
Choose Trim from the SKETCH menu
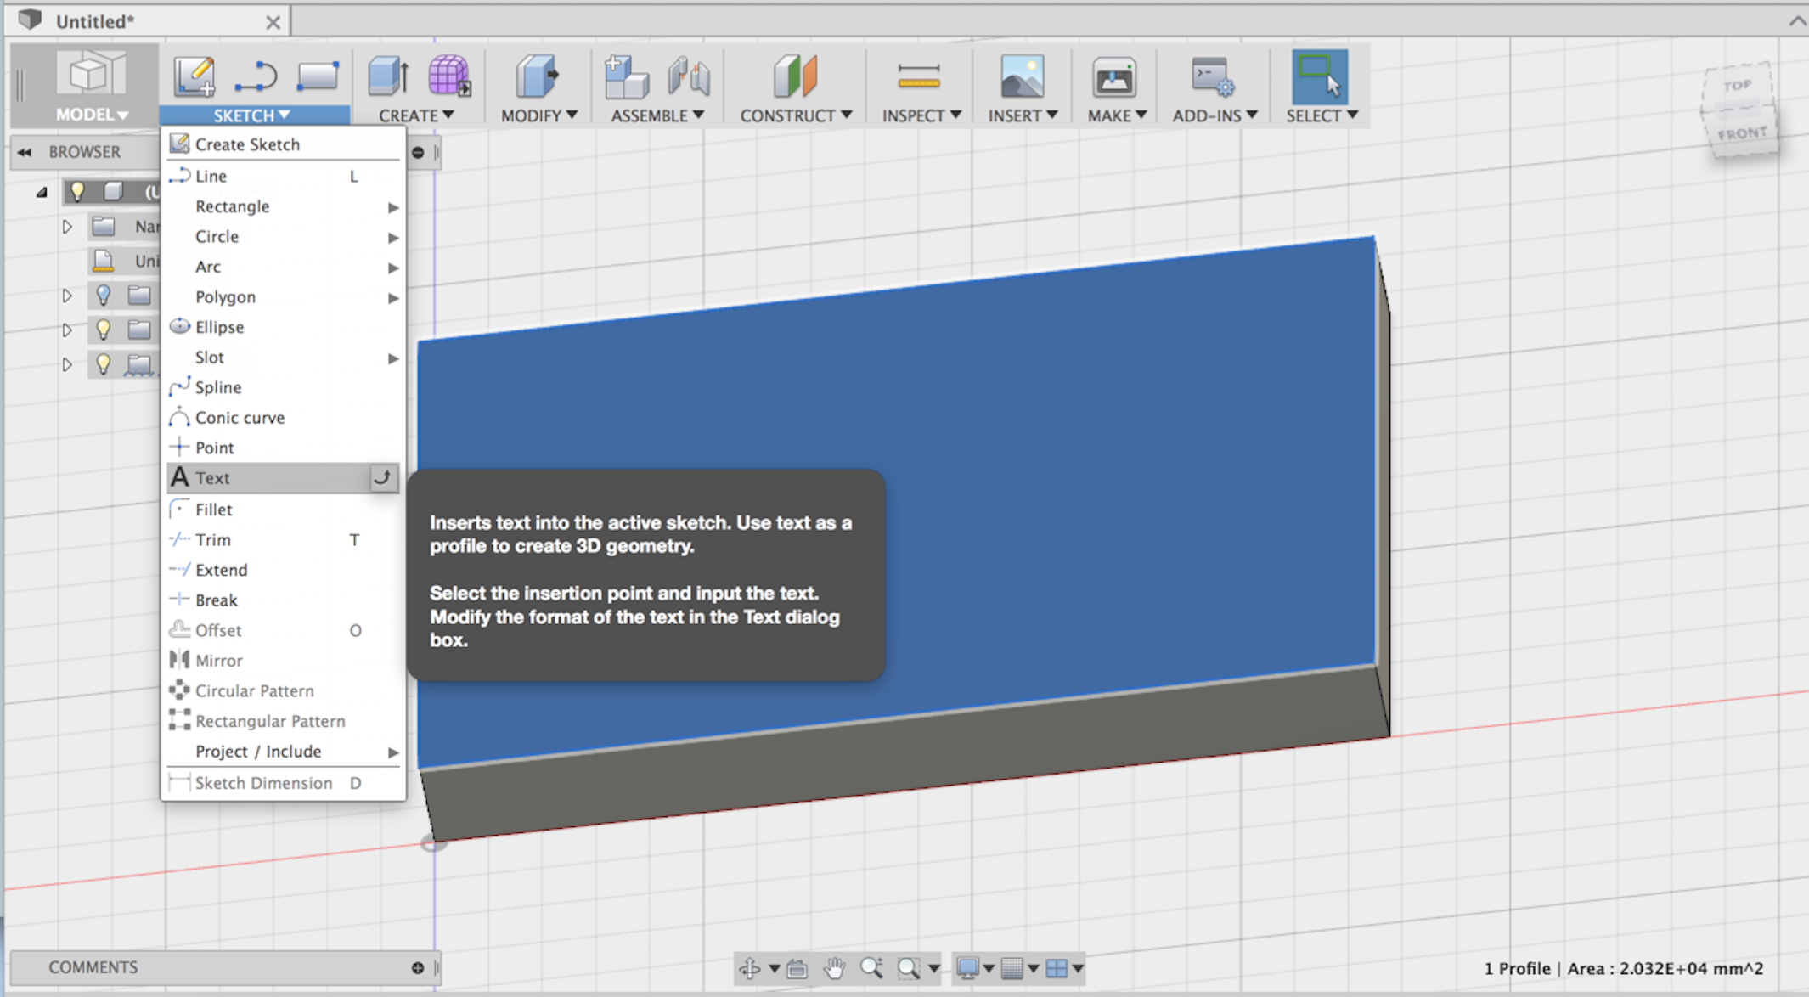coord(283,540)
